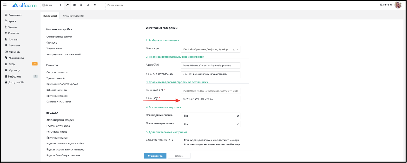Image resolution: width=407 pixels, height=163 pixels.
Task: Open Основные настройки link
Action: tap(59, 37)
